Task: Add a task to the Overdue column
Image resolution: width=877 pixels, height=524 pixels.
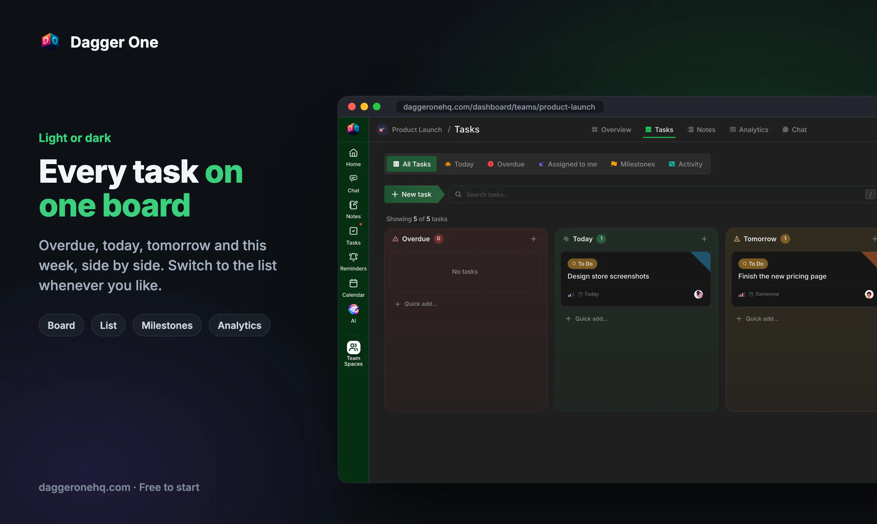Action: (x=533, y=239)
